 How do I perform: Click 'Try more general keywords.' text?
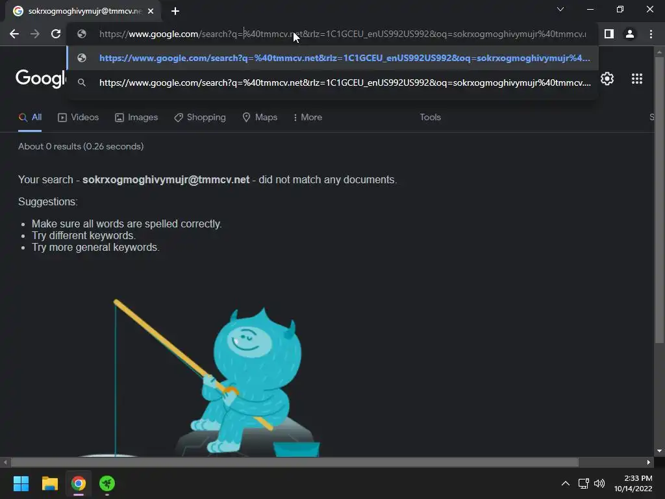tap(95, 248)
